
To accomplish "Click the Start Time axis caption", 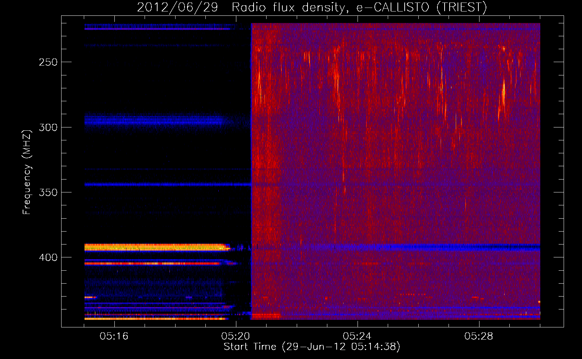I will (x=312, y=347).
